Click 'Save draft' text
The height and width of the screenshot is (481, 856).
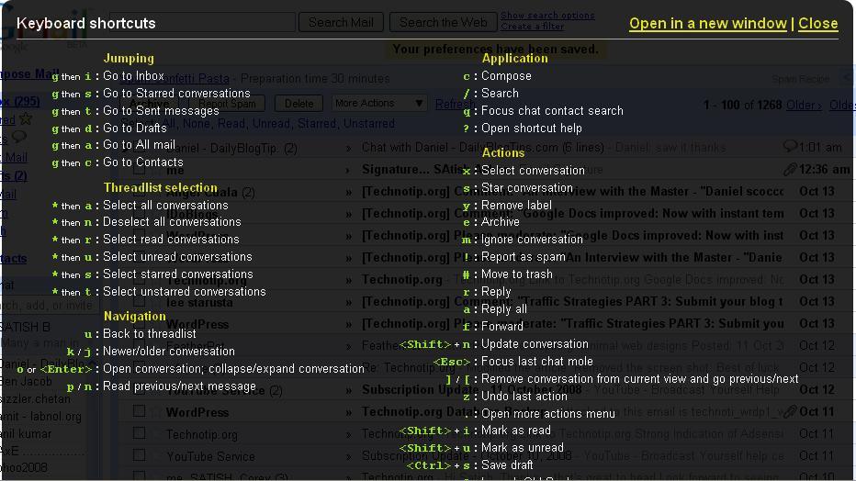point(507,465)
